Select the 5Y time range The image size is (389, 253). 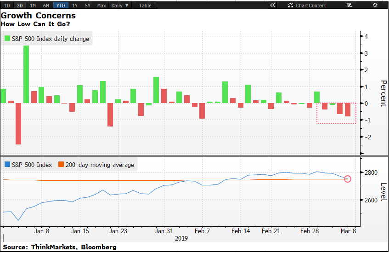87,6
